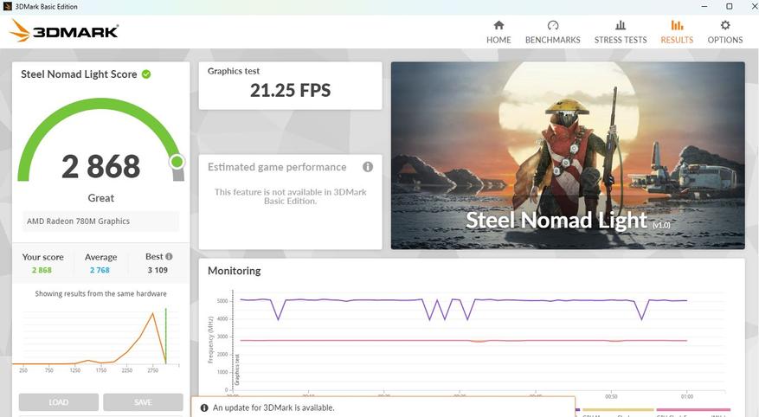The image size is (759, 417).
Task: Click the SAVE button
Action: [143, 402]
